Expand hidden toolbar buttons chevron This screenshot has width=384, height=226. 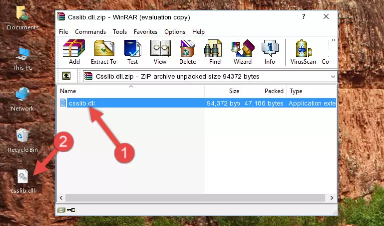pyautogui.click(x=333, y=40)
